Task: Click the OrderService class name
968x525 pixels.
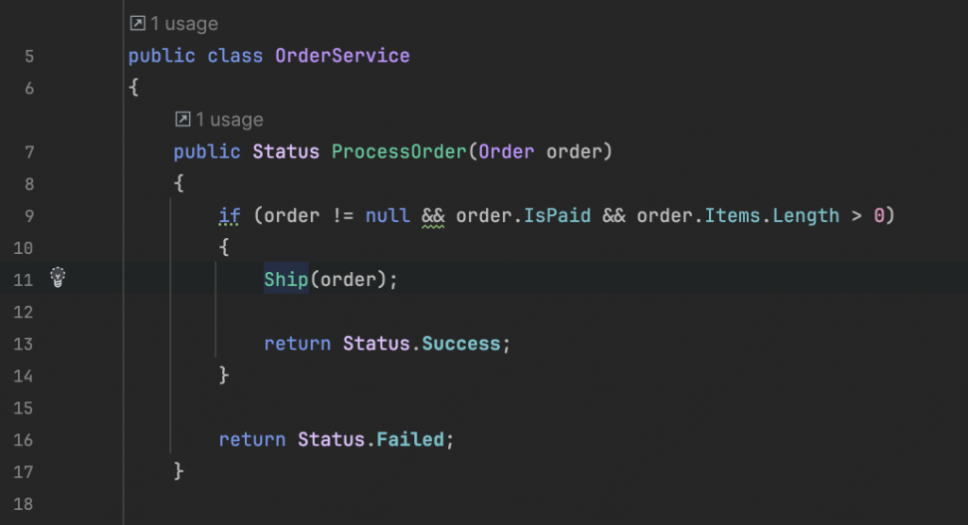Action: [x=342, y=56]
